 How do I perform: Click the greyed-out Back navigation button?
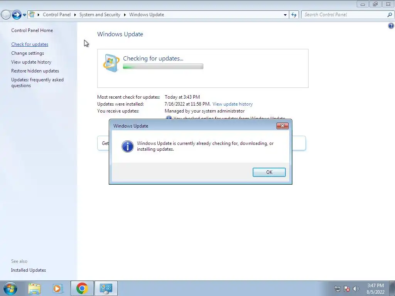5,15
